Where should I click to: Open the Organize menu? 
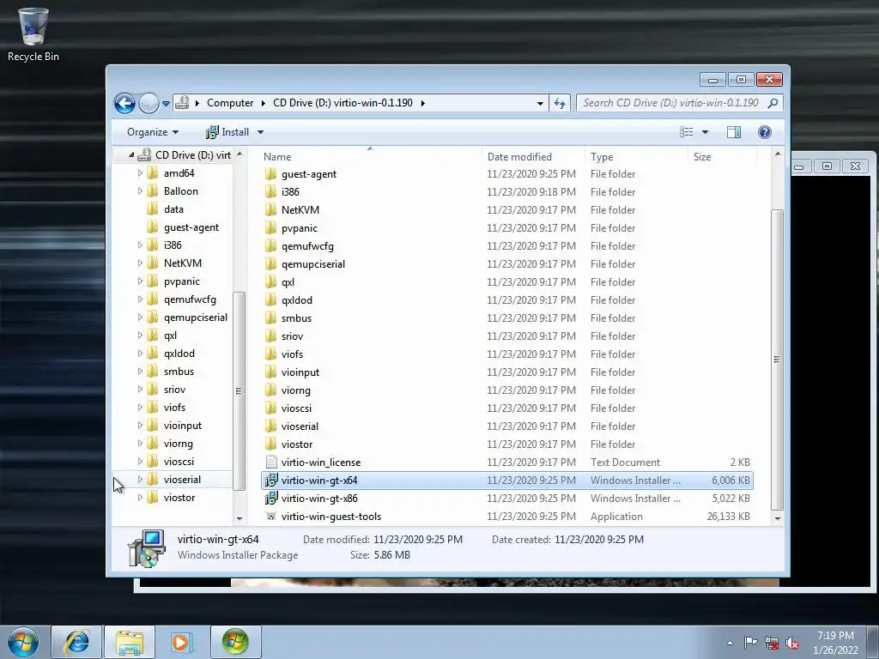pos(153,132)
